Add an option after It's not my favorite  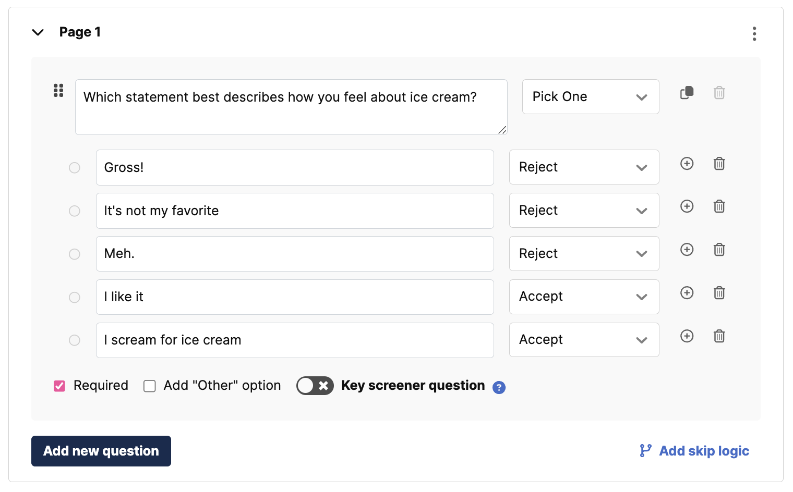tap(687, 206)
